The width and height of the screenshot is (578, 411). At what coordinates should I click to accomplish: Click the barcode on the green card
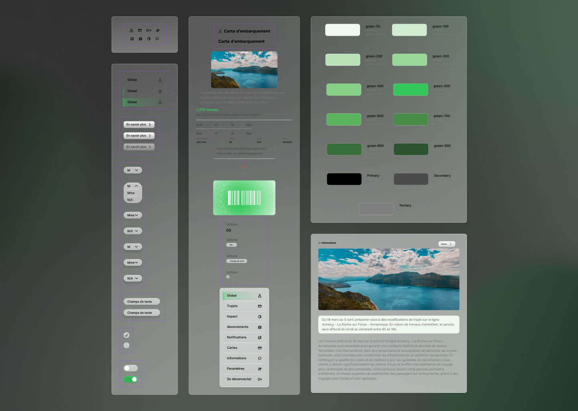[244, 198]
